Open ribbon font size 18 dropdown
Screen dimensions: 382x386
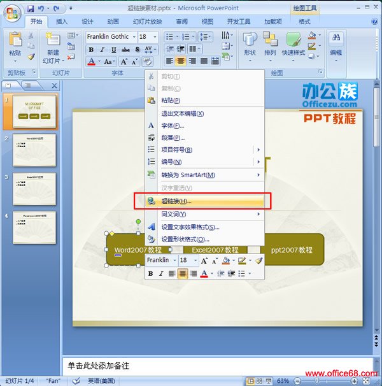[x=155, y=37]
